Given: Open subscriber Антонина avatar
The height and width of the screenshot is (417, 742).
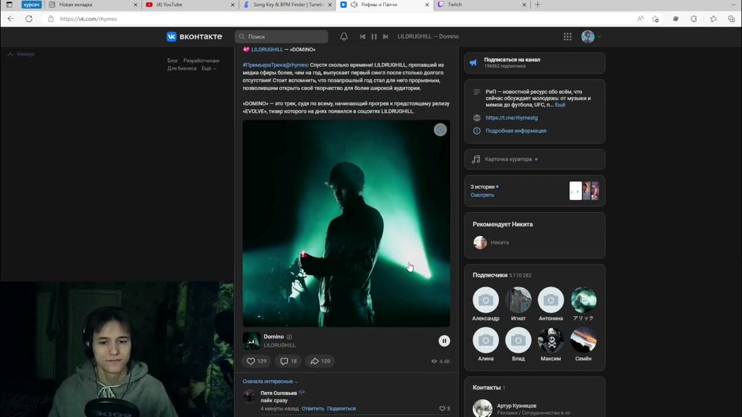Looking at the screenshot, I should 551,299.
